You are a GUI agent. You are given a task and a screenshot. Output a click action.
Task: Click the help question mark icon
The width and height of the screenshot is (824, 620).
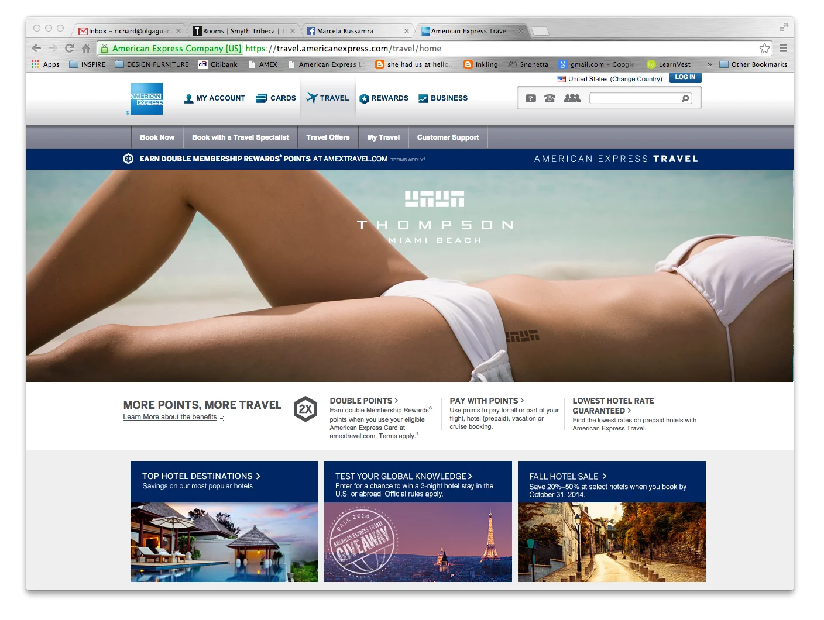pyautogui.click(x=530, y=98)
